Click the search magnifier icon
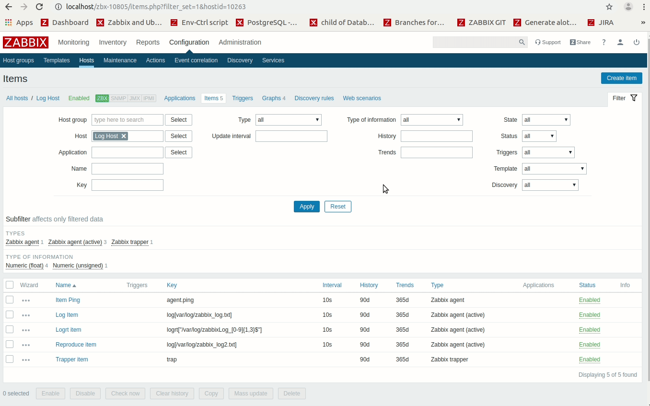This screenshot has height=406, width=650. pyautogui.click(x=522, y=42)
